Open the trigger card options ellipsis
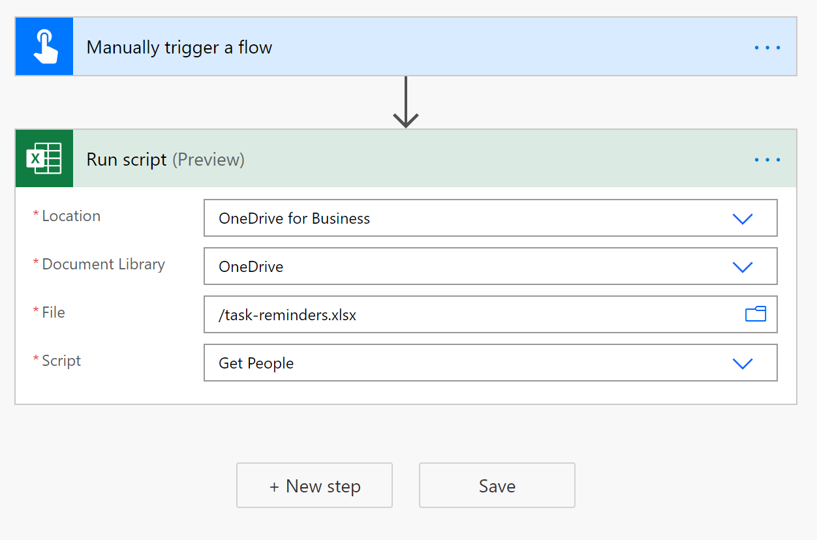This screenshot has height=540, width=817. click(767, 46)
